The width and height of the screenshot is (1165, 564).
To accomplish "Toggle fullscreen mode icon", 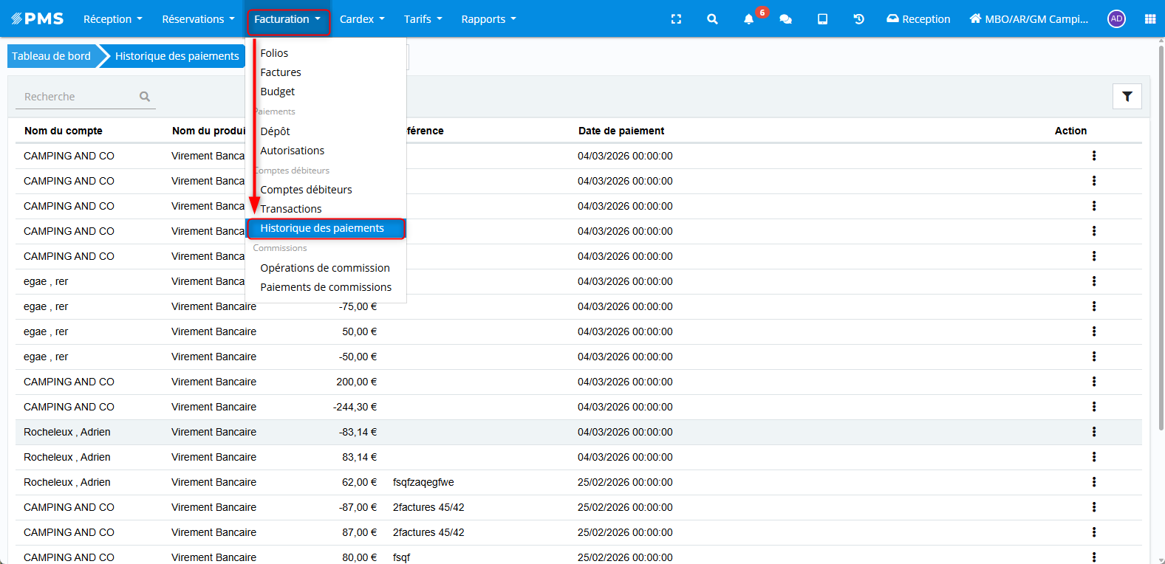I will click(x=676, y=19).
